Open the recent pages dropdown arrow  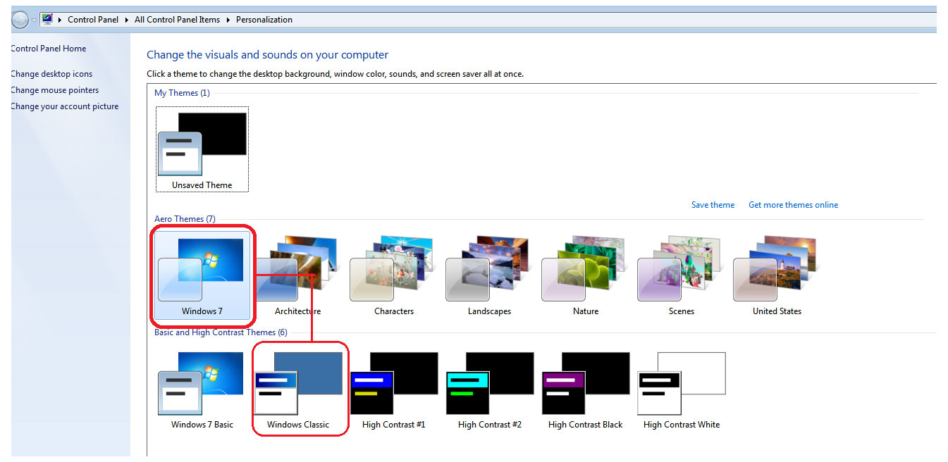[x=34, y=20]
